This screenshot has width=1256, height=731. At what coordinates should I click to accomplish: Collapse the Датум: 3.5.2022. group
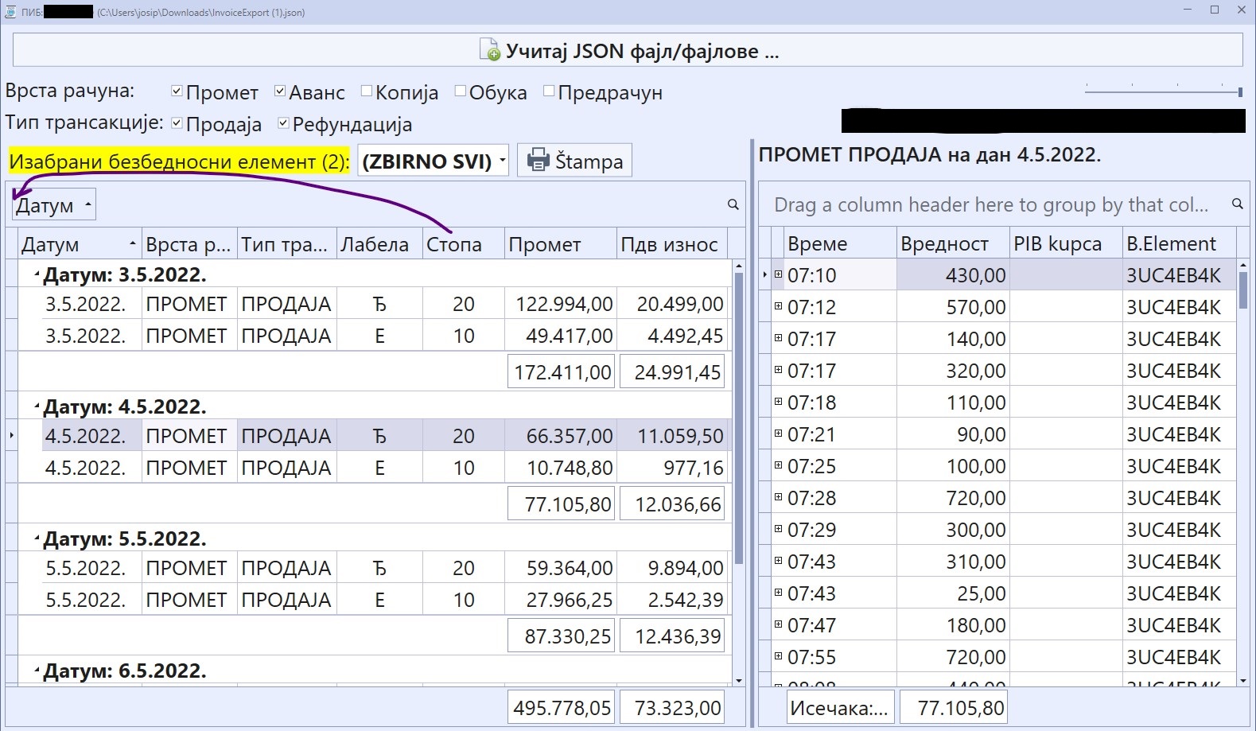(37, 275)
